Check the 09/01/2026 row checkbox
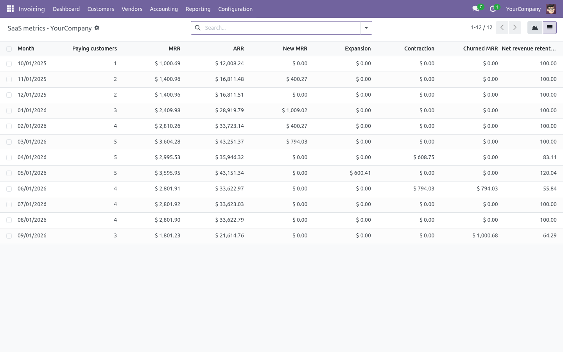 [x=9, y=236]
